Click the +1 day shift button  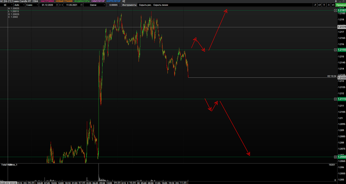(x=333, y=5)
